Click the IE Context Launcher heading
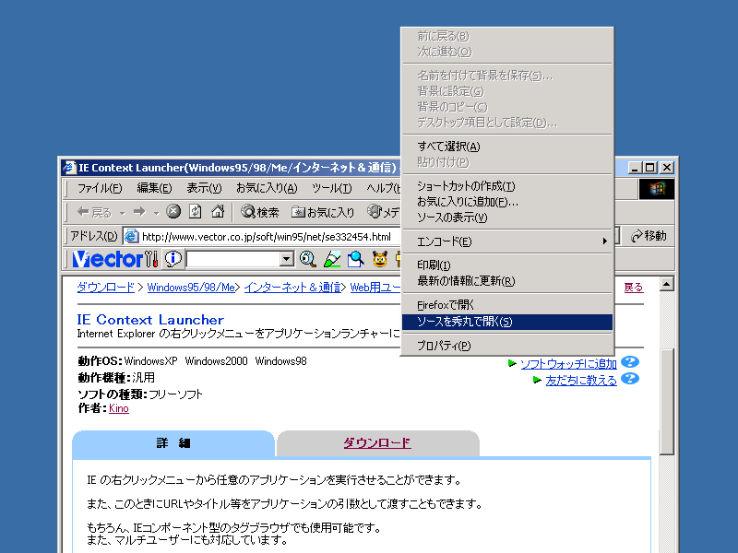Screen dimensions: 738x553 pos(150,320)
